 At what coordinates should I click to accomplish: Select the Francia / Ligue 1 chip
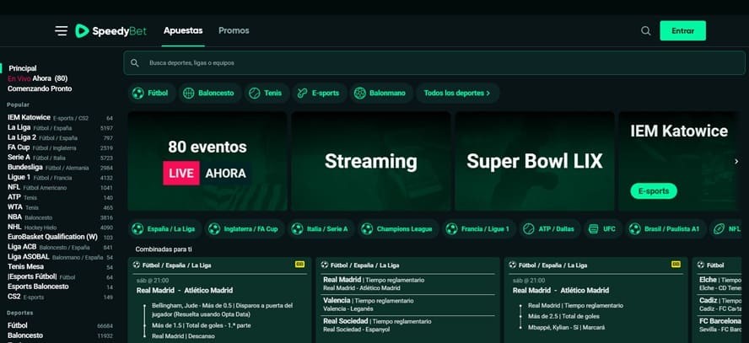(x=478, y=229)
